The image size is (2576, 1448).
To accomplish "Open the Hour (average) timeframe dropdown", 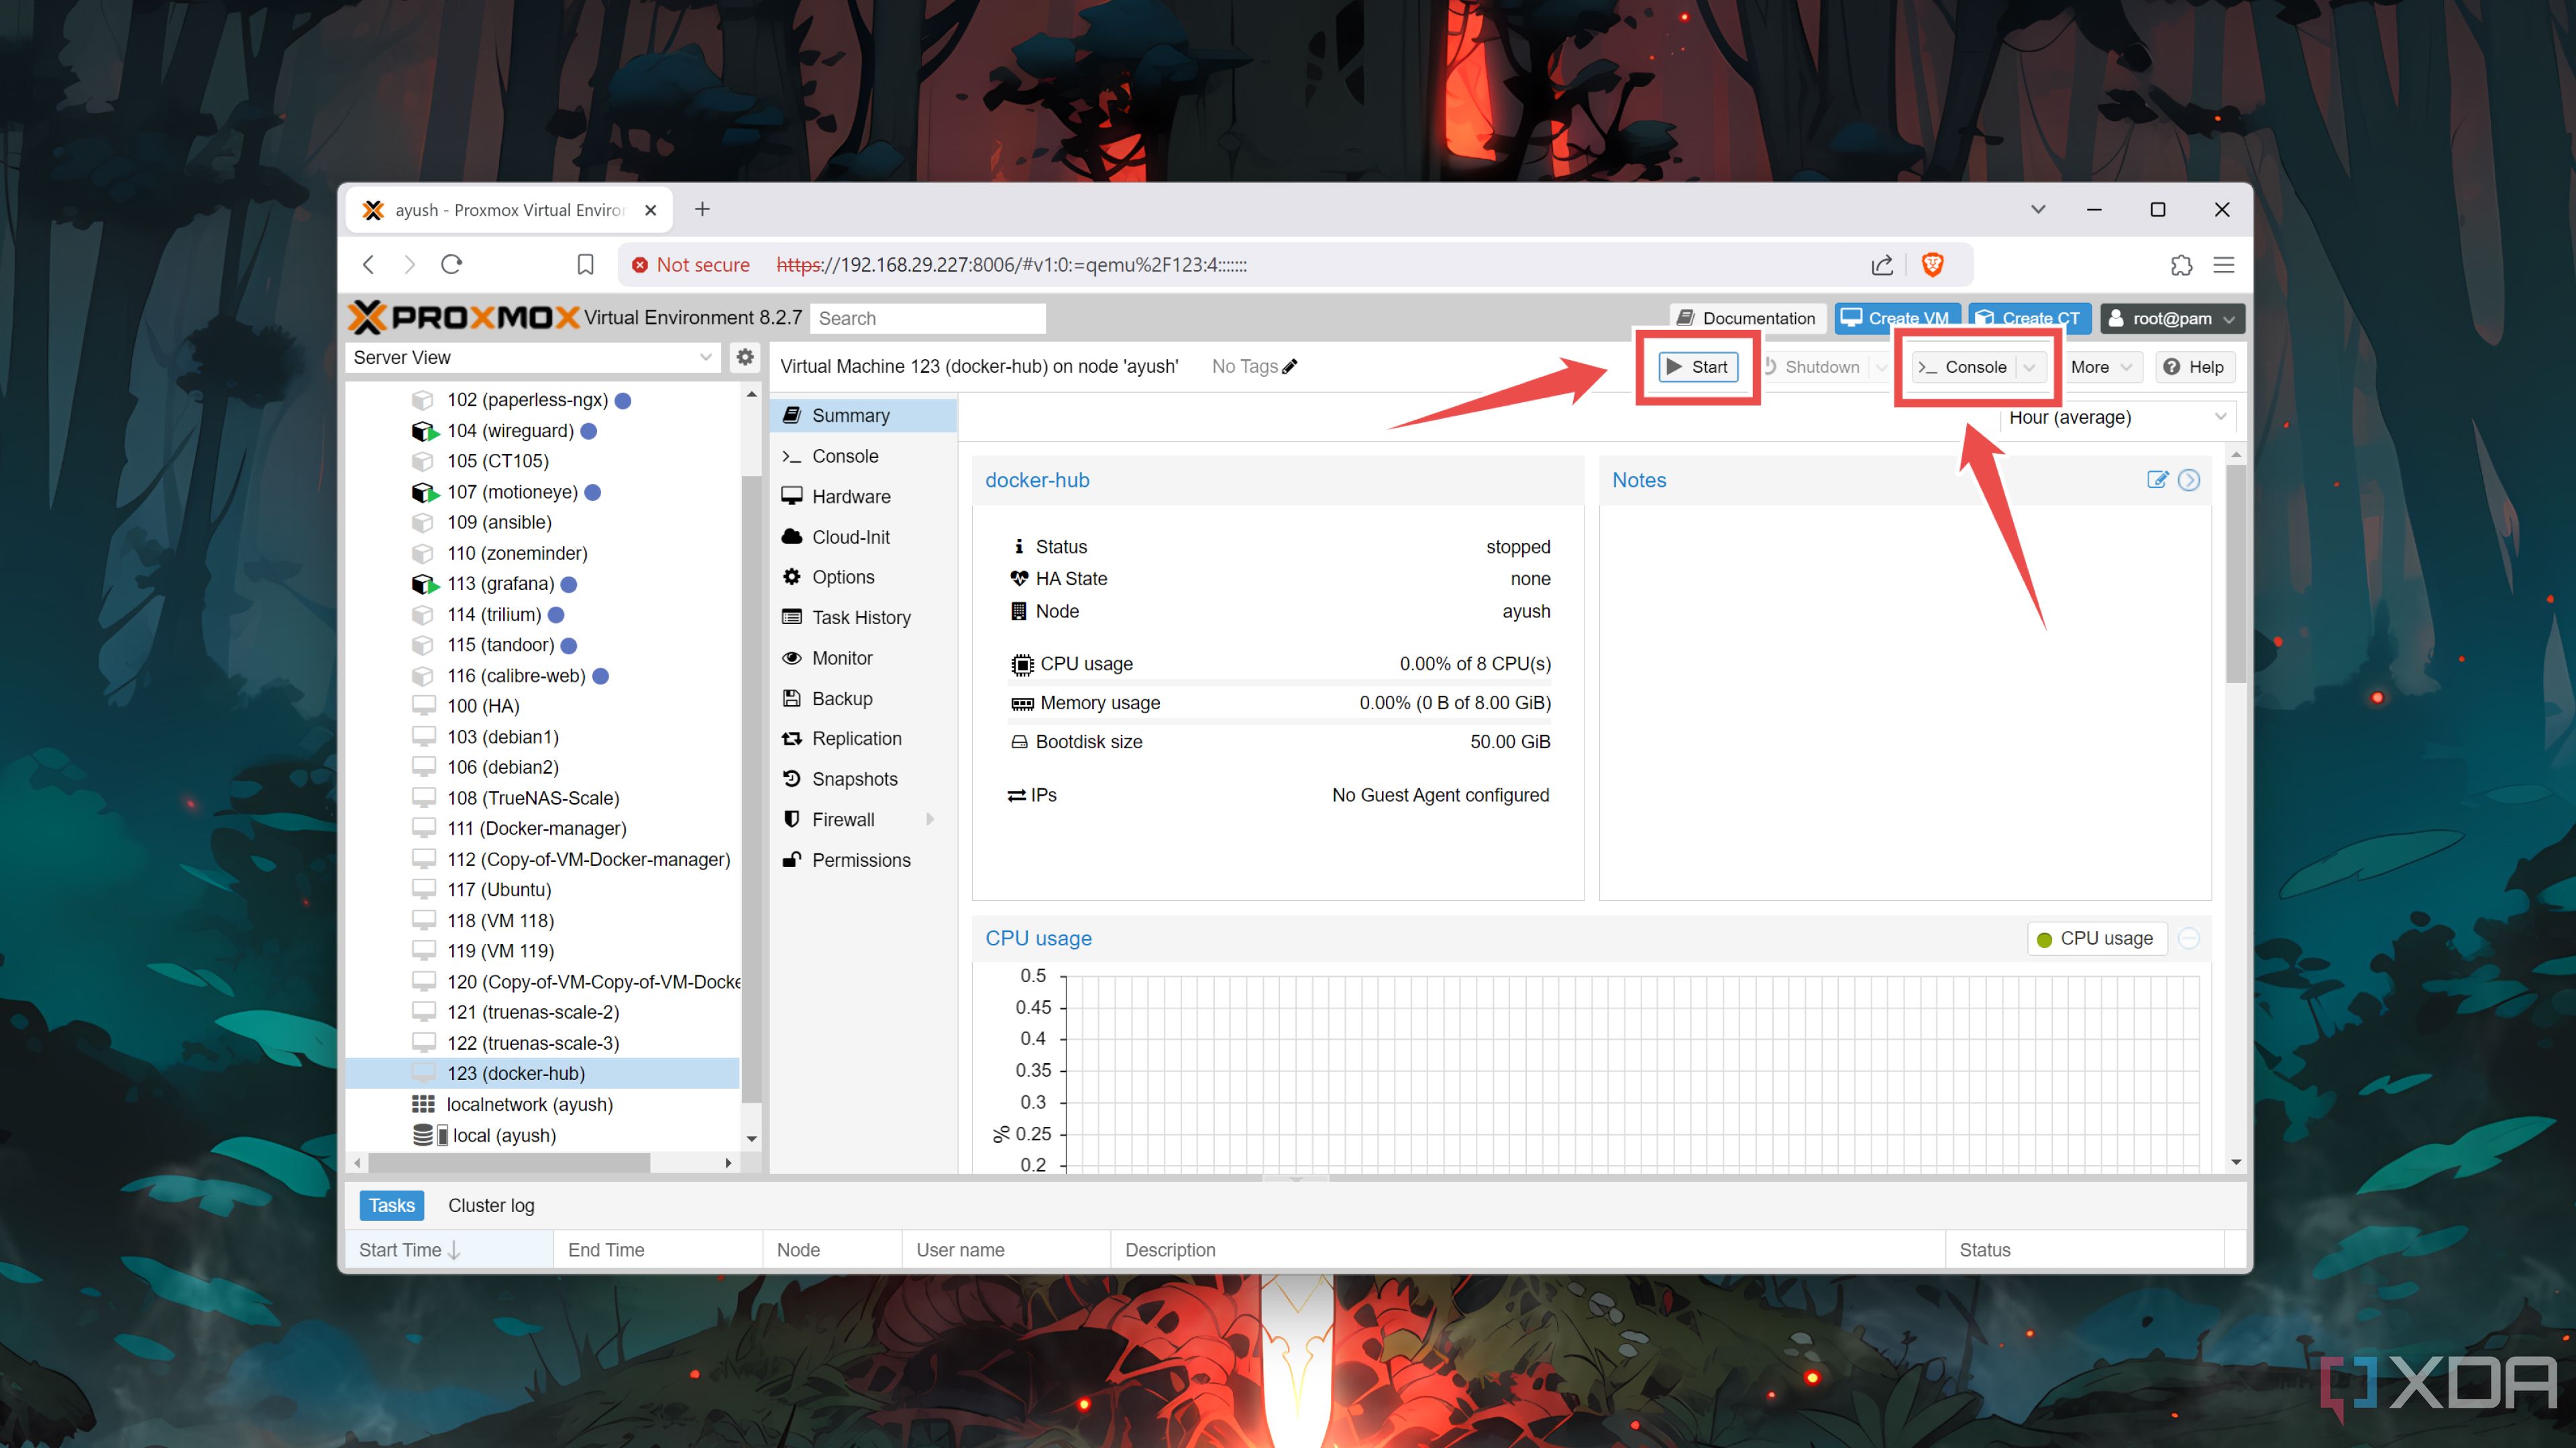I will pyautogui.click(x=2117, y=417).
